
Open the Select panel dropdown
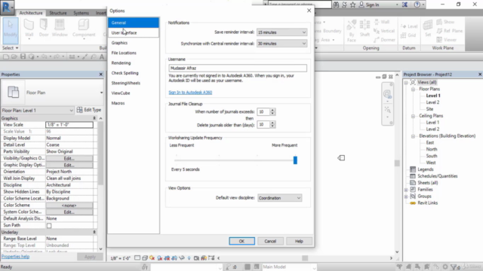(x=11, y=48)
